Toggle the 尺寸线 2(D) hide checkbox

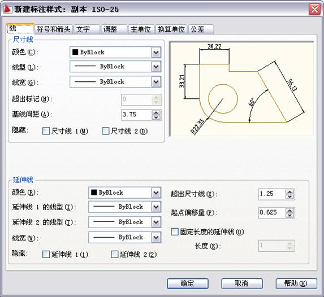(x=105, y=131)
